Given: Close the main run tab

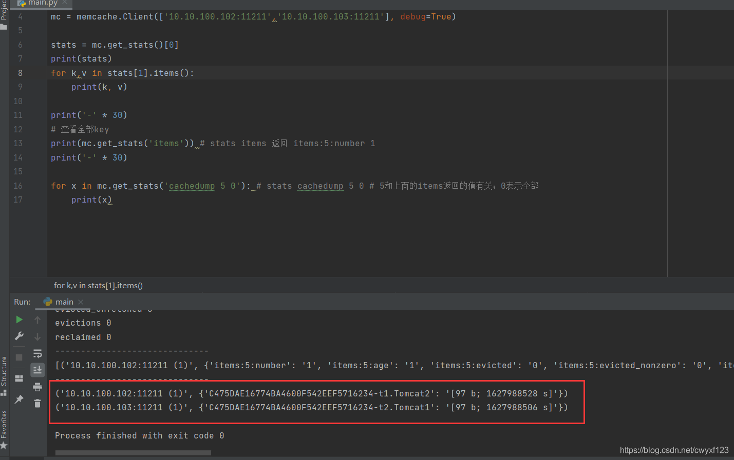Looking at the screenshot, I should (81, 302).
